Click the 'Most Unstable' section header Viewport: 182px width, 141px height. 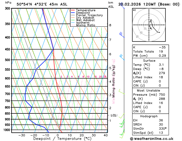148,91
